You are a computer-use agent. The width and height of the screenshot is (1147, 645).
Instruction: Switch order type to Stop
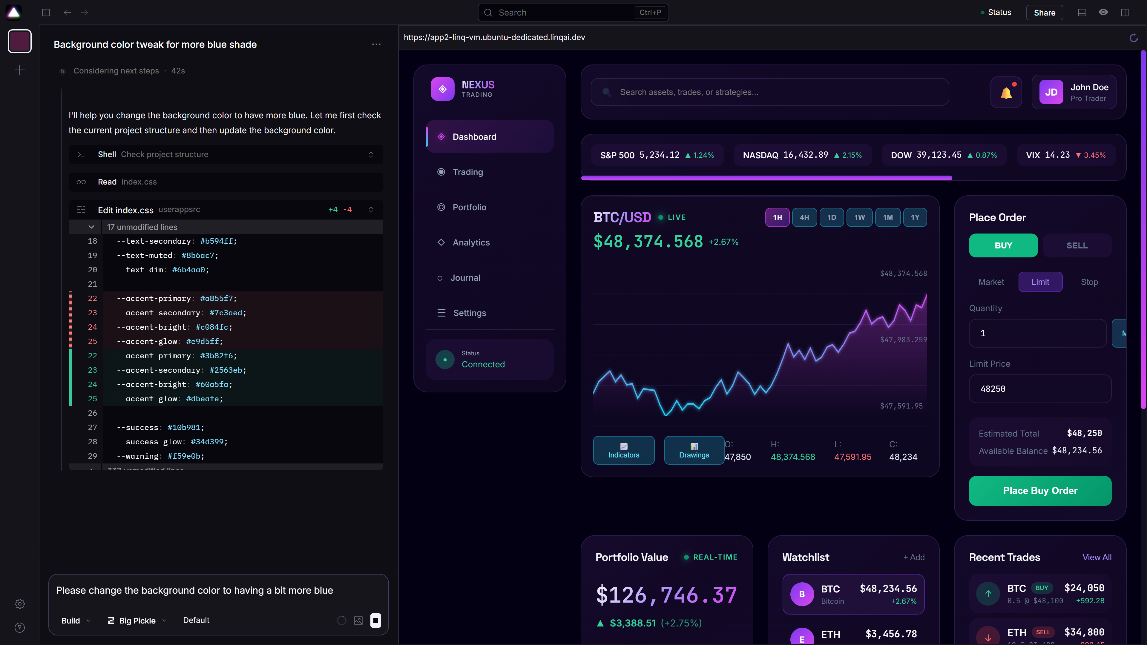tap(1090, 282)
